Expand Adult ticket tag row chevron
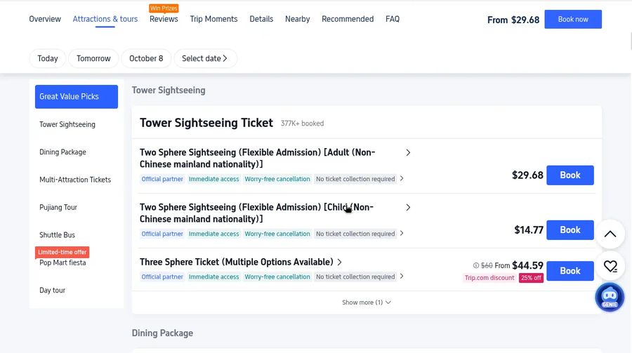This screenshot has width=632, height=353. click(x=402, y=178)
